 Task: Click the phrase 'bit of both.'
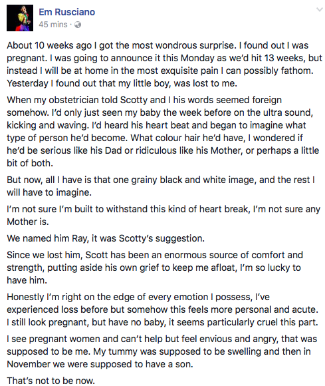click(30, 163)
